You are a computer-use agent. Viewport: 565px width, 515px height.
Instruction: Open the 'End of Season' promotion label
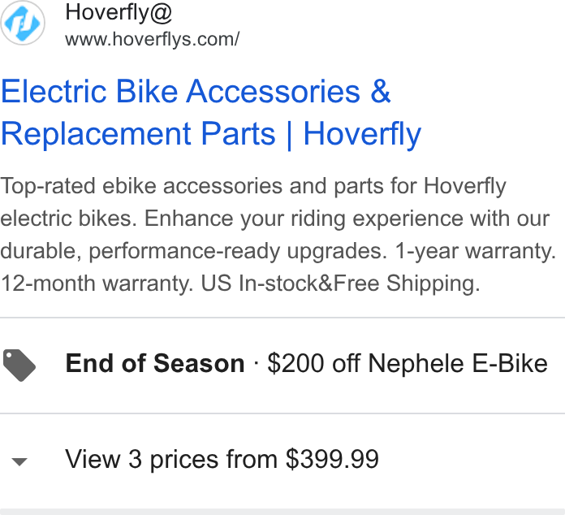click(x=155, y=363)
